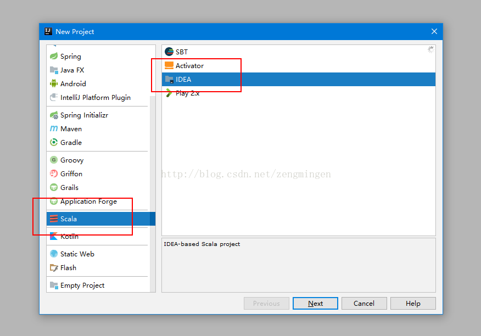481x336 pixels.
Task: Choose Groovy project type
Action: (x=98, y=160)
